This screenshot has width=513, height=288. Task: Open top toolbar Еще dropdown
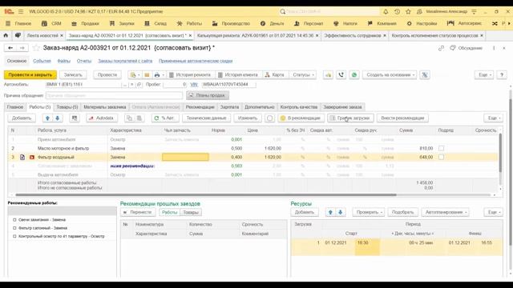pyautogui.click(x=485, y=74)
